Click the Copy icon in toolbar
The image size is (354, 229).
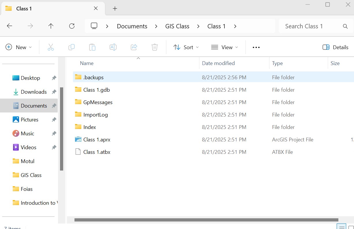tap(72, 47)
